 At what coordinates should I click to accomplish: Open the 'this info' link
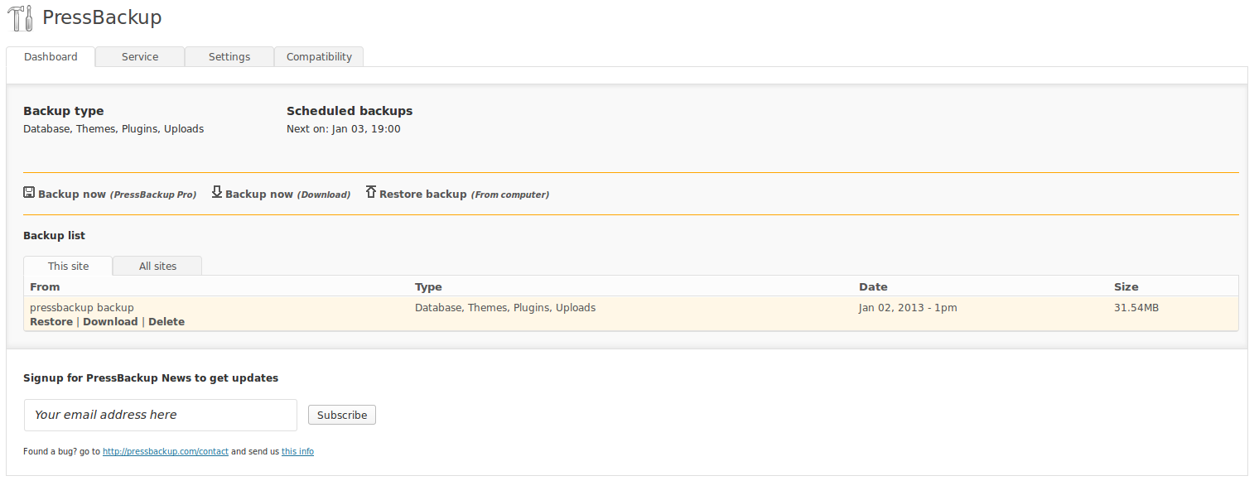pos(297,452)
